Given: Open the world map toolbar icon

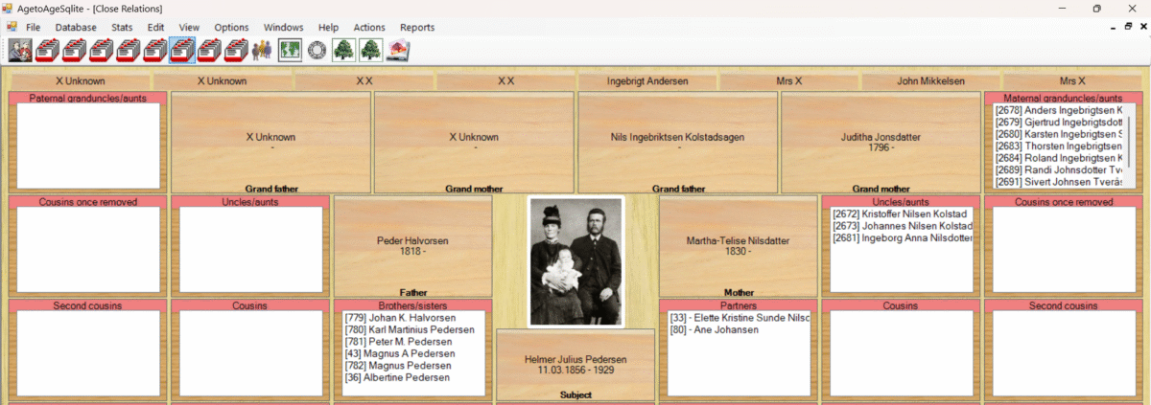Looking at the screenshot, I should (289, 50).
